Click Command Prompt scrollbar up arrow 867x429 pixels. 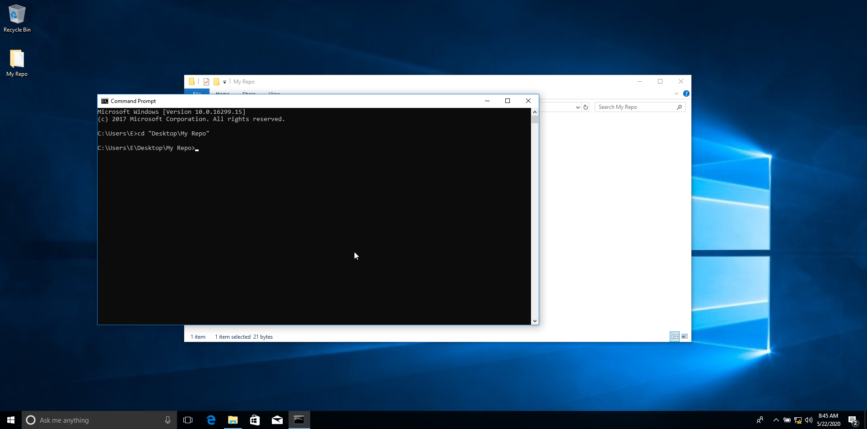click(x=535, y=112)
